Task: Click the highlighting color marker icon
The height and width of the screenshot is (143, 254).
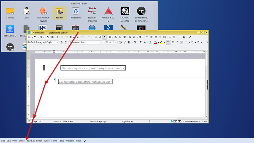Action: [161, 42]
